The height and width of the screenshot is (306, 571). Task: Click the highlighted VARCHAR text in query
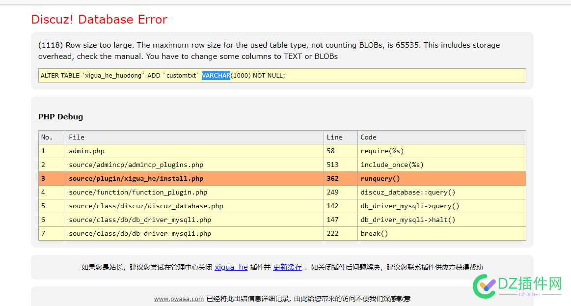click(x=216, y=76)
